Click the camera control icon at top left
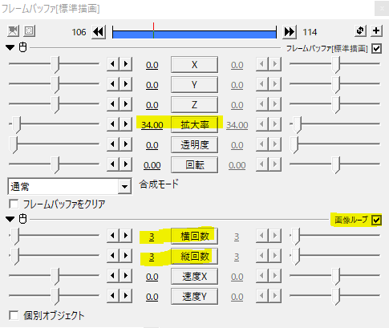Viewport: 389px width, 328px height. (x=13, y=31)
